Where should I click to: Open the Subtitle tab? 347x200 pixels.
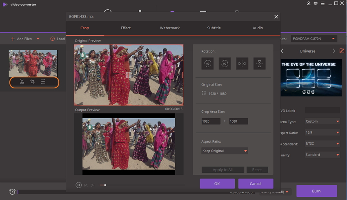pos(214,28)
